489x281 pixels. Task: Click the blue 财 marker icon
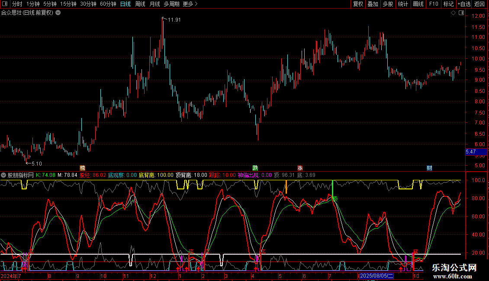[429, 168]
